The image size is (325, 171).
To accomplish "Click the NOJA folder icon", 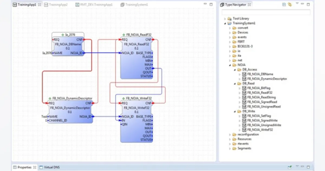I will pyautogui.click(x=235, y=65).
